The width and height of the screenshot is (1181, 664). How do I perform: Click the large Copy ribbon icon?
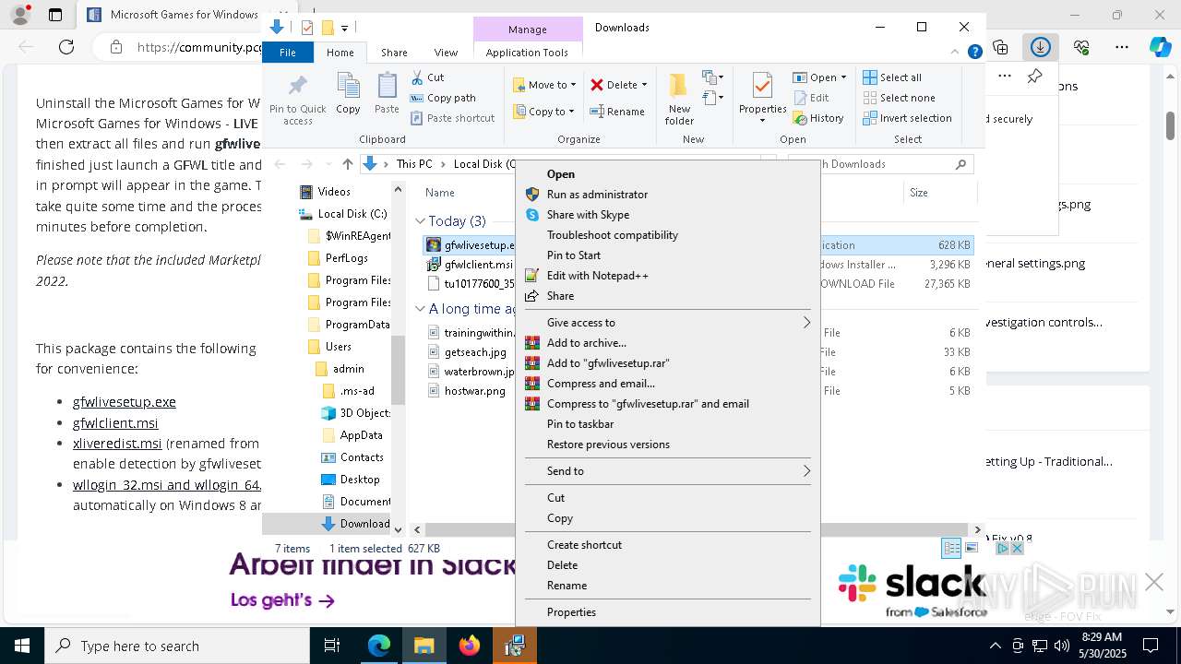(x=348, y=94)
